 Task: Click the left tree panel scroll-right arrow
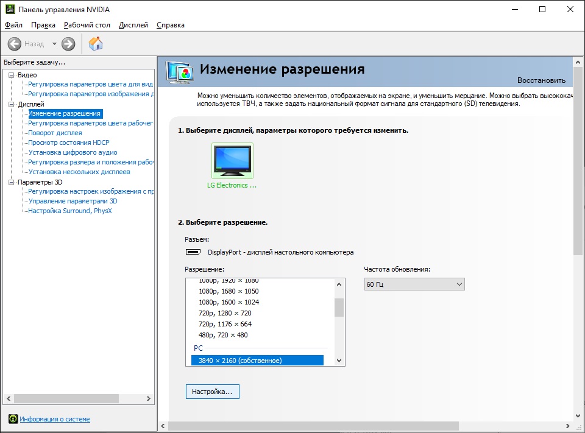point(149,398)
